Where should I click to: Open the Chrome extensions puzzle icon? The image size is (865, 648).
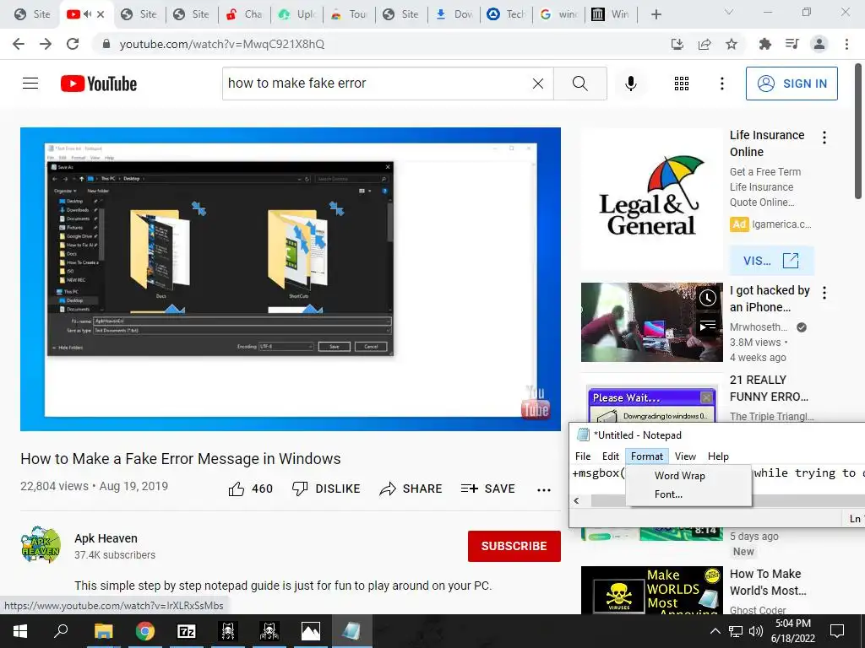tap(764, 44)
